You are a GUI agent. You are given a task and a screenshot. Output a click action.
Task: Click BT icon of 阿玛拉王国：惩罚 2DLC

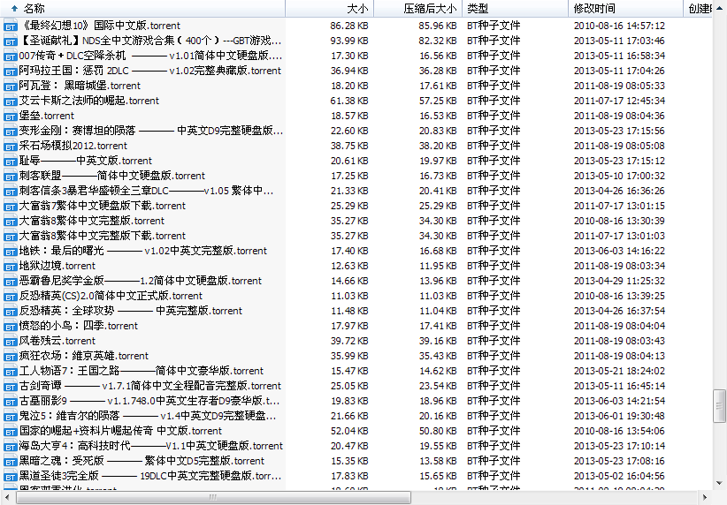pos(11,72)
